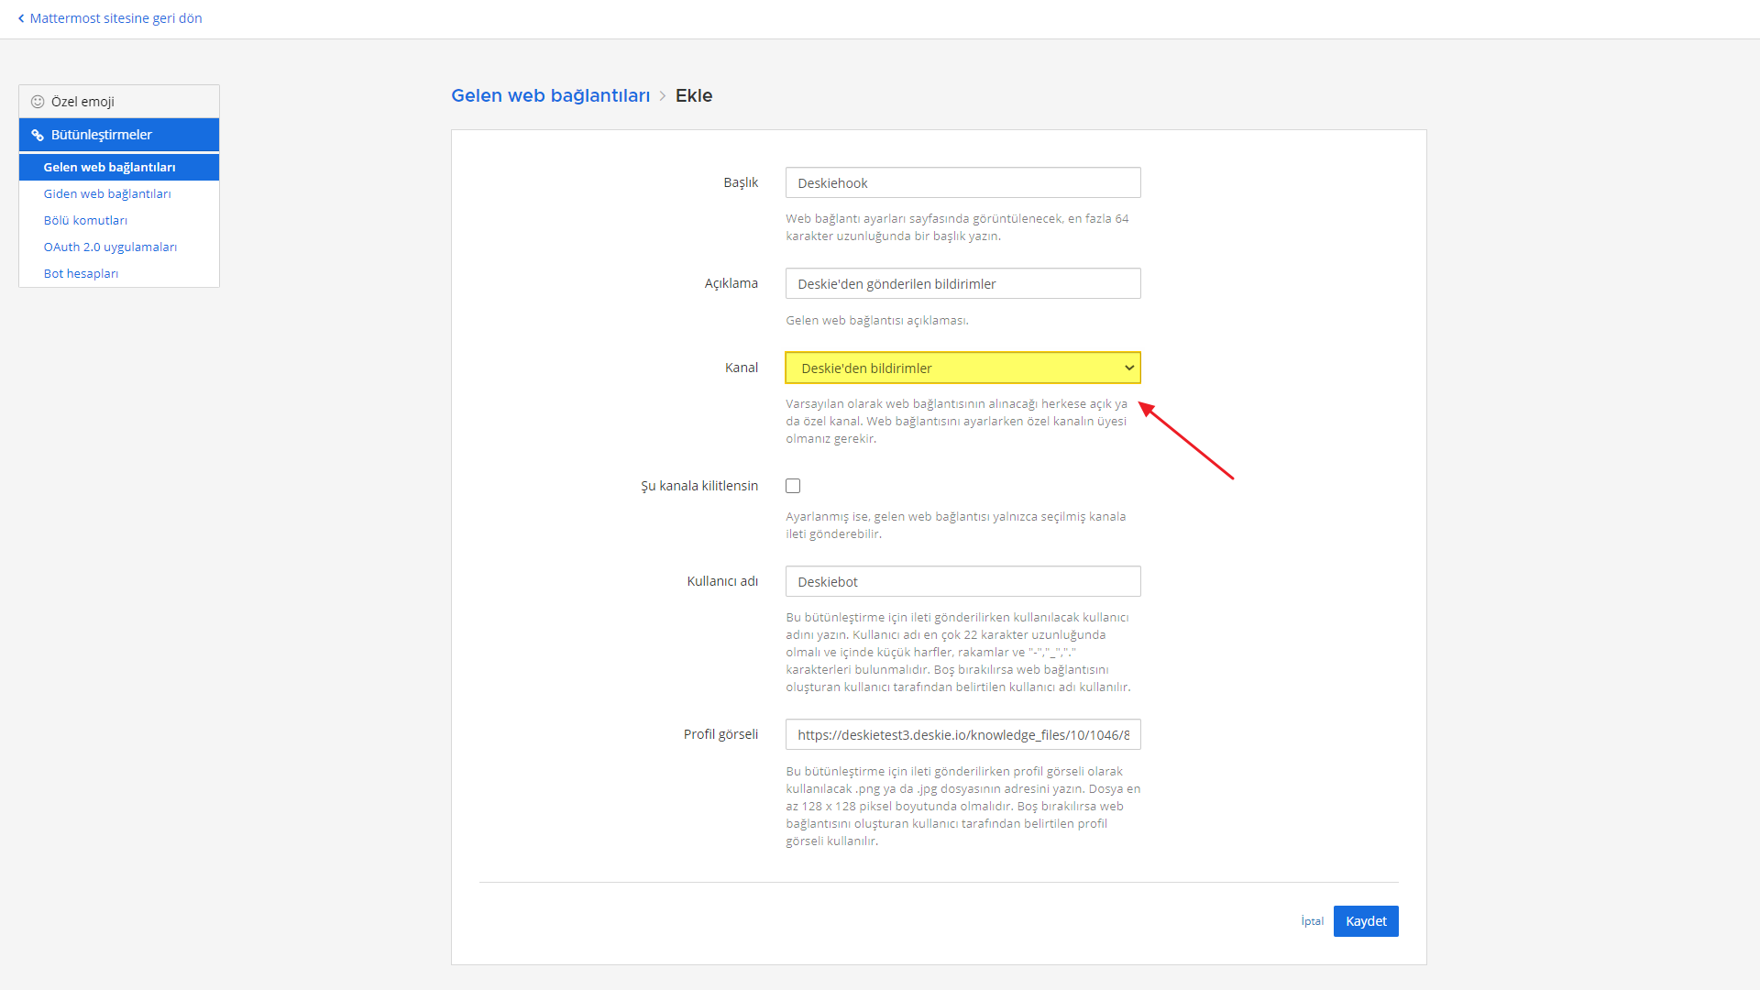The height and width of the screenshot is (990, 1760).
Task: Click the smiley emoji icon next to Özel emoji
Action: pyautogui.click(x=38, y=102)
